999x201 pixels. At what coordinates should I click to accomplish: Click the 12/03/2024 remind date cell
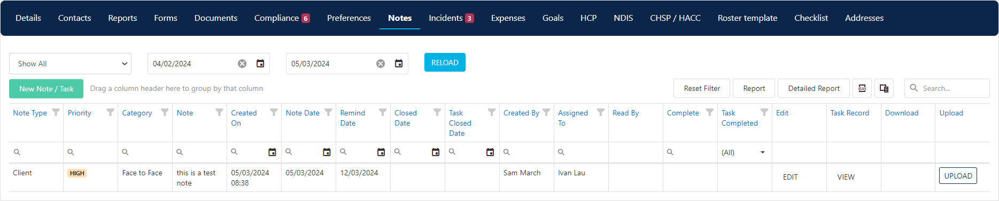[363, 177]
